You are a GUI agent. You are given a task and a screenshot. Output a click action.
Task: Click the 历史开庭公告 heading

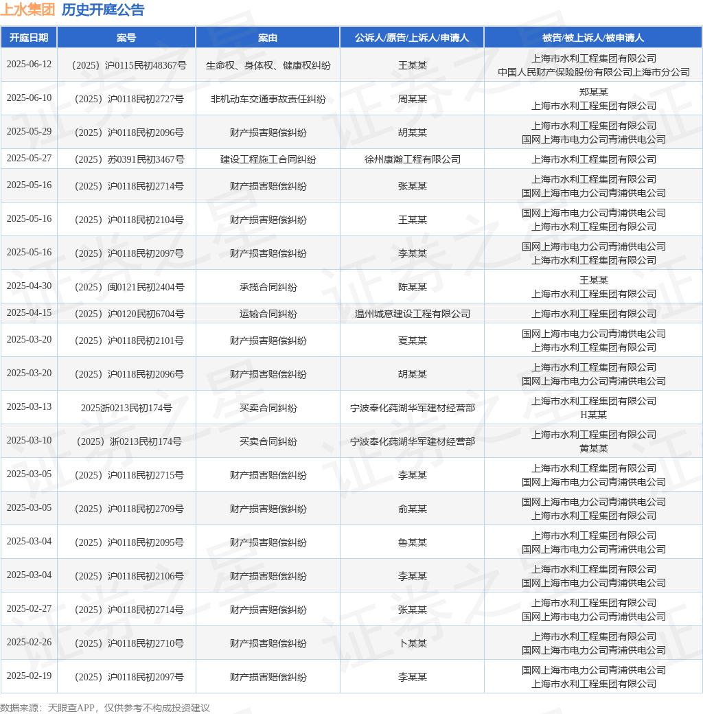tap(103, 10)
